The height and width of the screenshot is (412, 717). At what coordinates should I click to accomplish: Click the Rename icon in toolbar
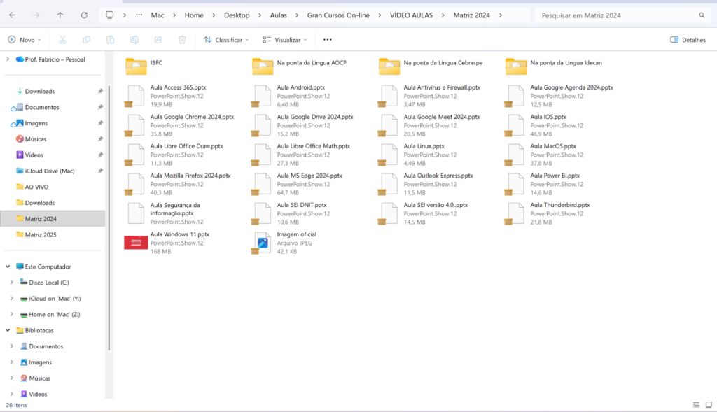[134, 40]
